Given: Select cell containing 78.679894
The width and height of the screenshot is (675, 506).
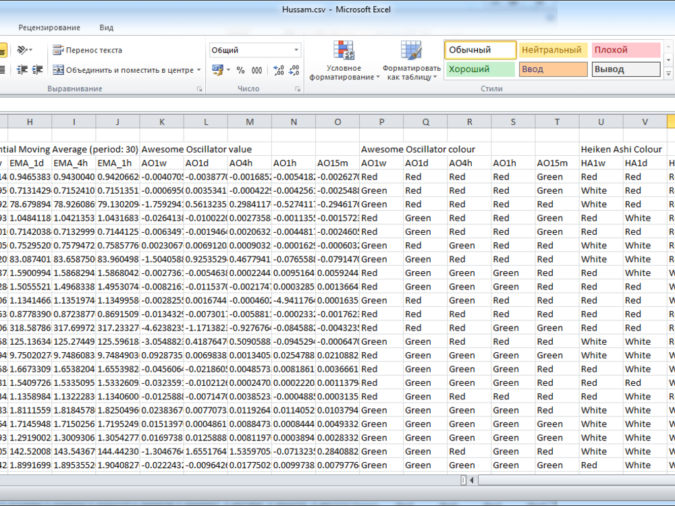Looking at the screenshot, I should [30, 204].
